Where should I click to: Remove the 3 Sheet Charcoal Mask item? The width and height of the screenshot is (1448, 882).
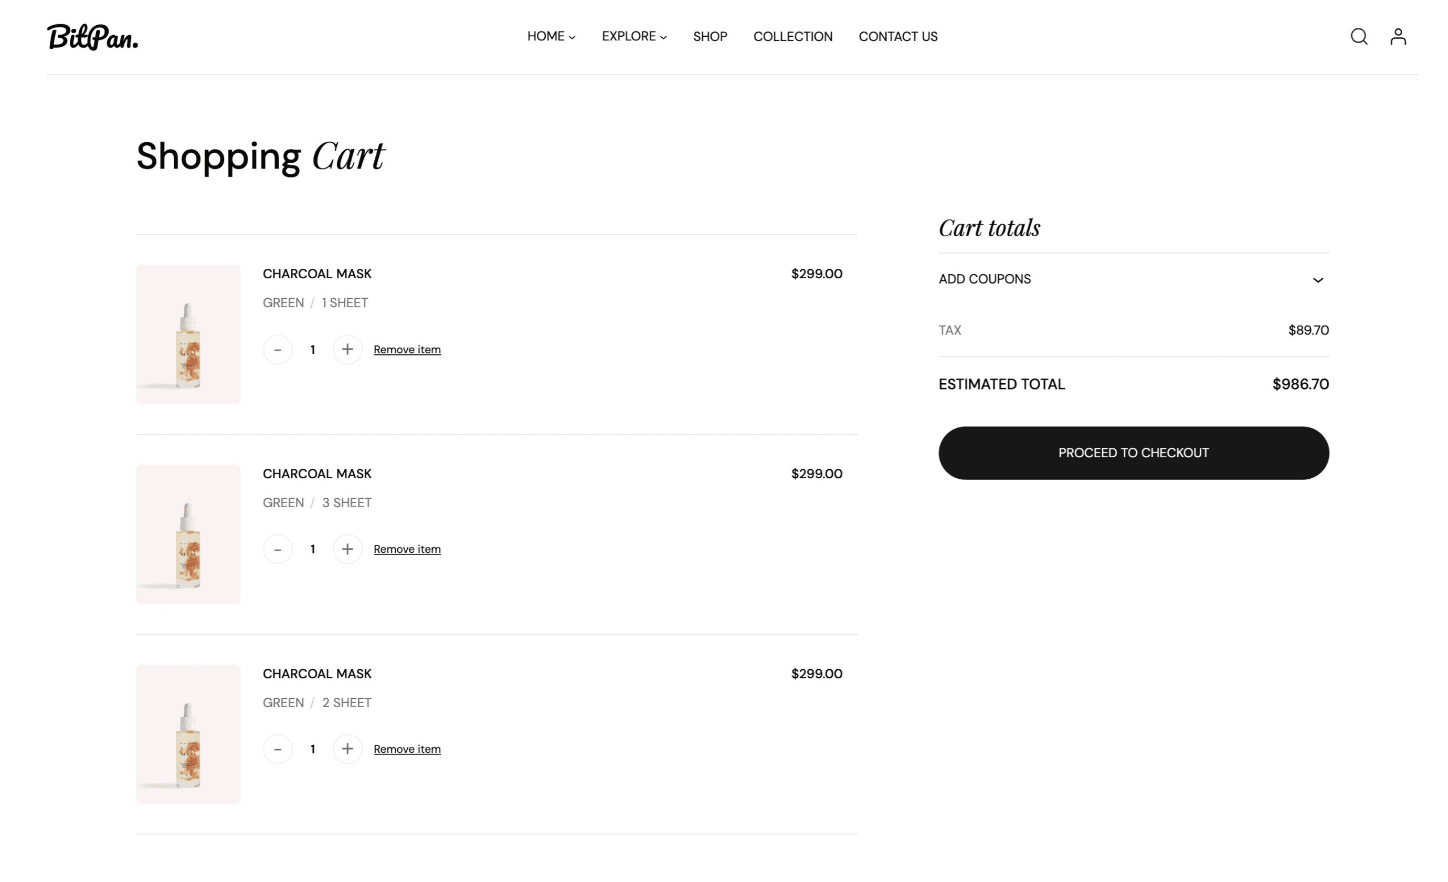pyautogui.click(x=407, y=549)
